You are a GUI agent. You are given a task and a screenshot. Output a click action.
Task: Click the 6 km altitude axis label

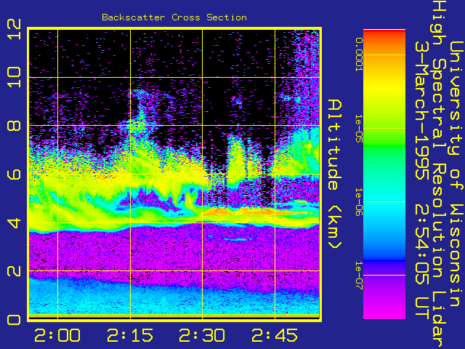pos(14,174)
